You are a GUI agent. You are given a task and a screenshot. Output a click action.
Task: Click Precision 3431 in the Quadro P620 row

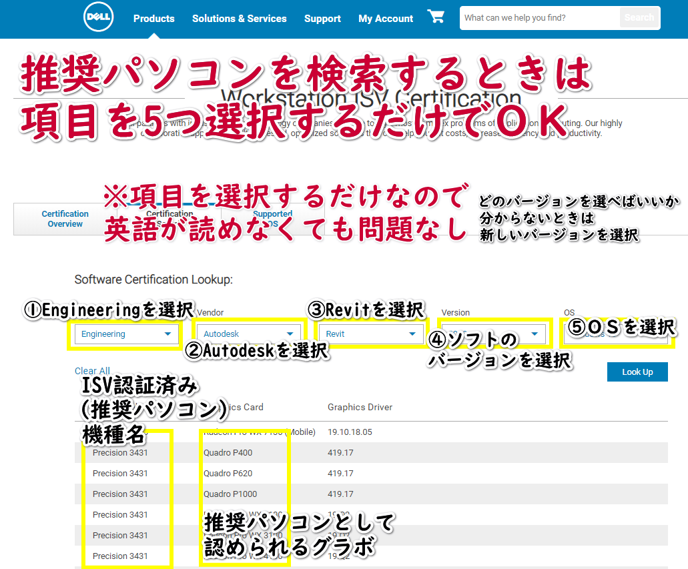tap(120, 474)
